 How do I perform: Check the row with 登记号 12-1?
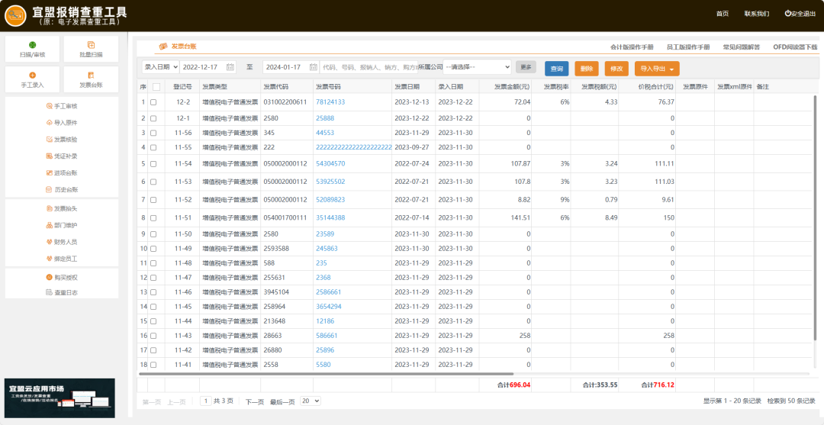pyautogui.click(x=153, y=119)
